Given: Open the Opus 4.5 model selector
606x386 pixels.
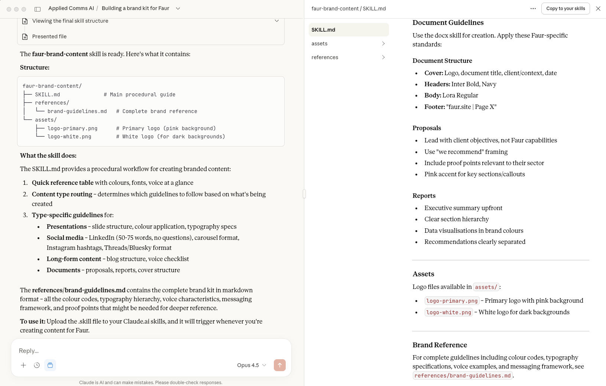Looking at the screenshot, I should click(252, 365).
